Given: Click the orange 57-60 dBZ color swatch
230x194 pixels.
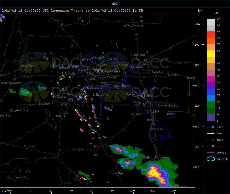Looking at the screenshot, I should click(x=211, y=41).
